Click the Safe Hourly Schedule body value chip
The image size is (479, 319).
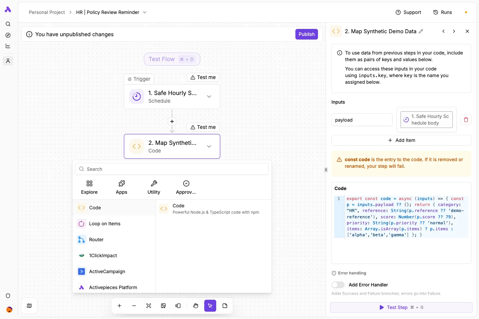click(426, 120)
